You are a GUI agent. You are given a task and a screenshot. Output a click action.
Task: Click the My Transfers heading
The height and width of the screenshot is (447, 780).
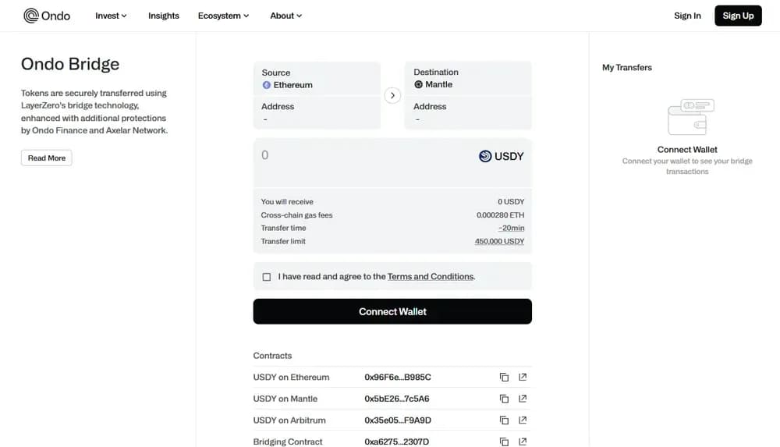click(x=627, y=68)
